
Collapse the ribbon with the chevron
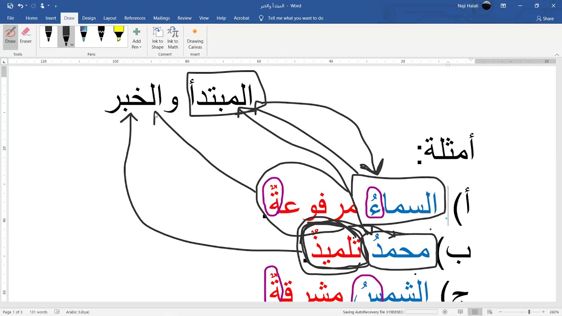tap(557, 54)
